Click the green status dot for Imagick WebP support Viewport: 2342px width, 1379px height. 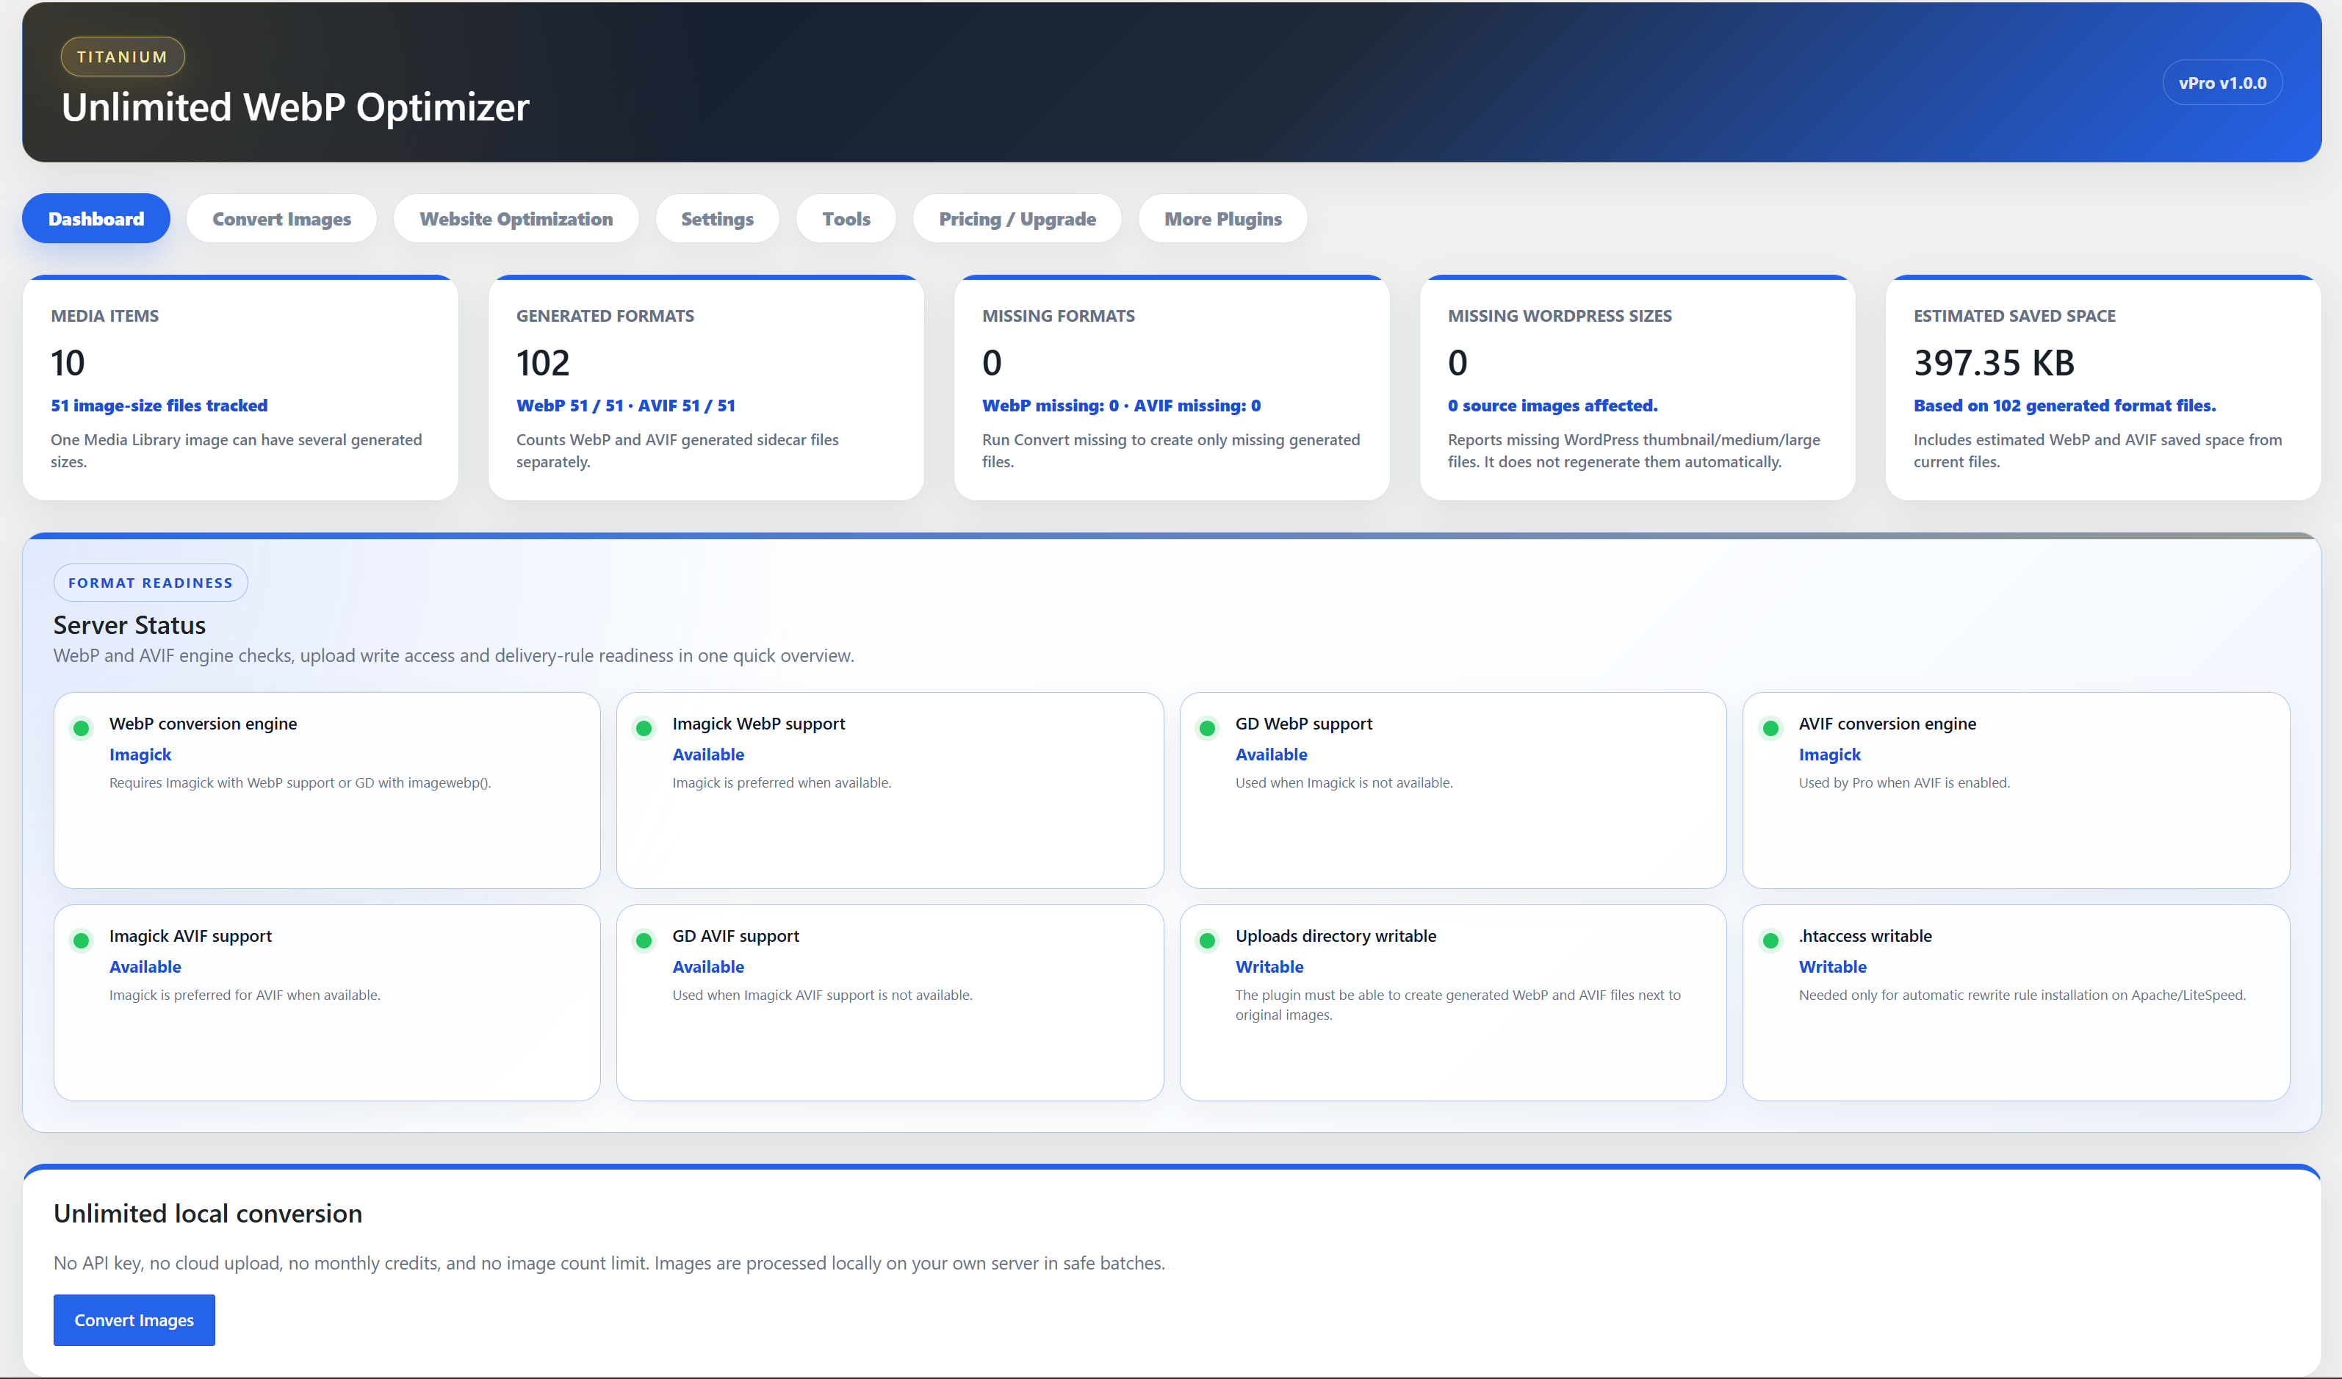pos(643,727)
